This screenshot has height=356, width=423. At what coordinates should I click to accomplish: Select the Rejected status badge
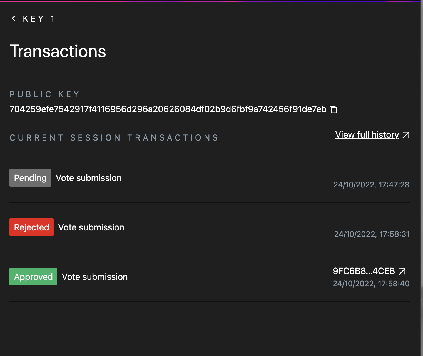(x=31, y=227)
